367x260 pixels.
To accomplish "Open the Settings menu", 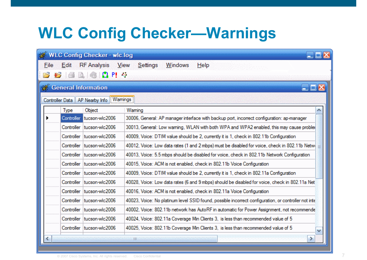I will (x=148, y=65).
